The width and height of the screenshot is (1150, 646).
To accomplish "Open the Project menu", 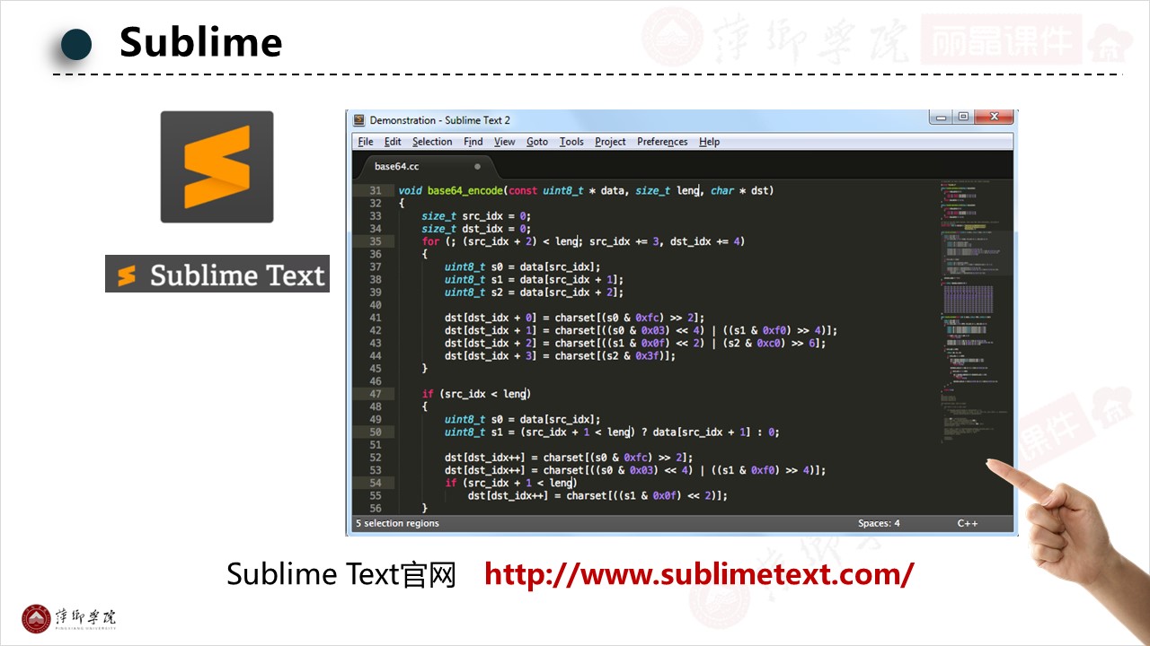I will (x=610, y=142).
